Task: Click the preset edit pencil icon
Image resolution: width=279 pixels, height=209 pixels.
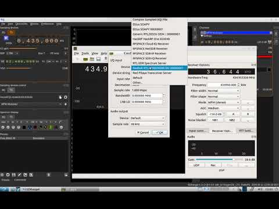Action: pyautogui.click(x=19, y=175)
